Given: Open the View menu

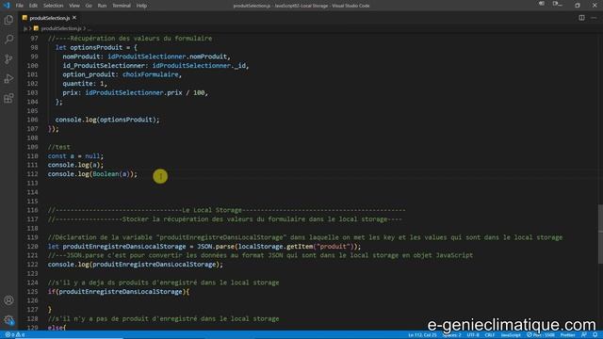Looking at the screenshot, I should (74, 6).
